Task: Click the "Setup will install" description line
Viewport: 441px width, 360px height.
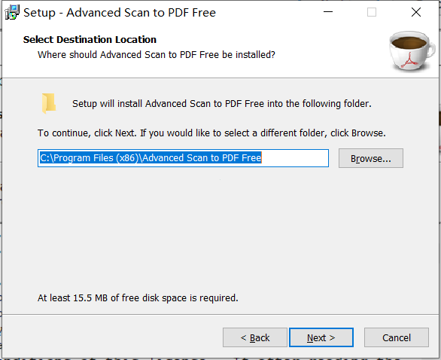Action: [x=222, y=104]
